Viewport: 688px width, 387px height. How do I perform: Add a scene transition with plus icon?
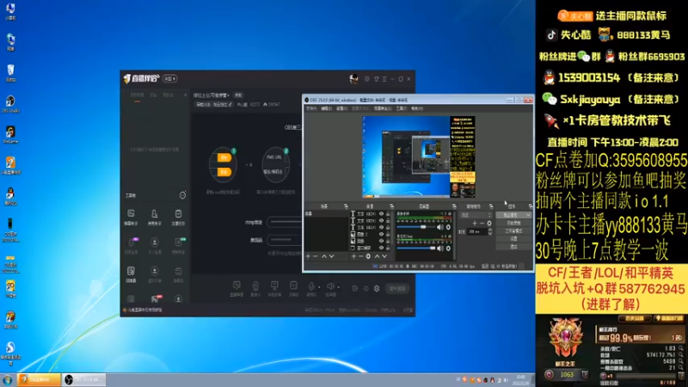(x=475, y=224)
